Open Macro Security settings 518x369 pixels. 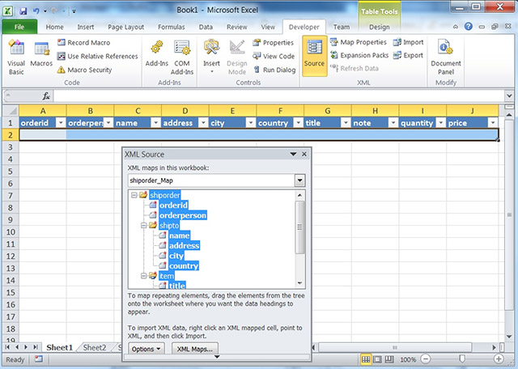(84, 70)
